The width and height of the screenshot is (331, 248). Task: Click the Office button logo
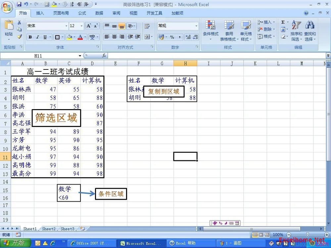tap(7, 8)
